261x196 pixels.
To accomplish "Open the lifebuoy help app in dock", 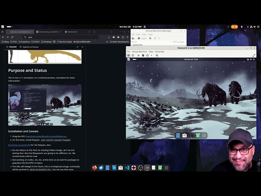I will click(x=134, y=168).
